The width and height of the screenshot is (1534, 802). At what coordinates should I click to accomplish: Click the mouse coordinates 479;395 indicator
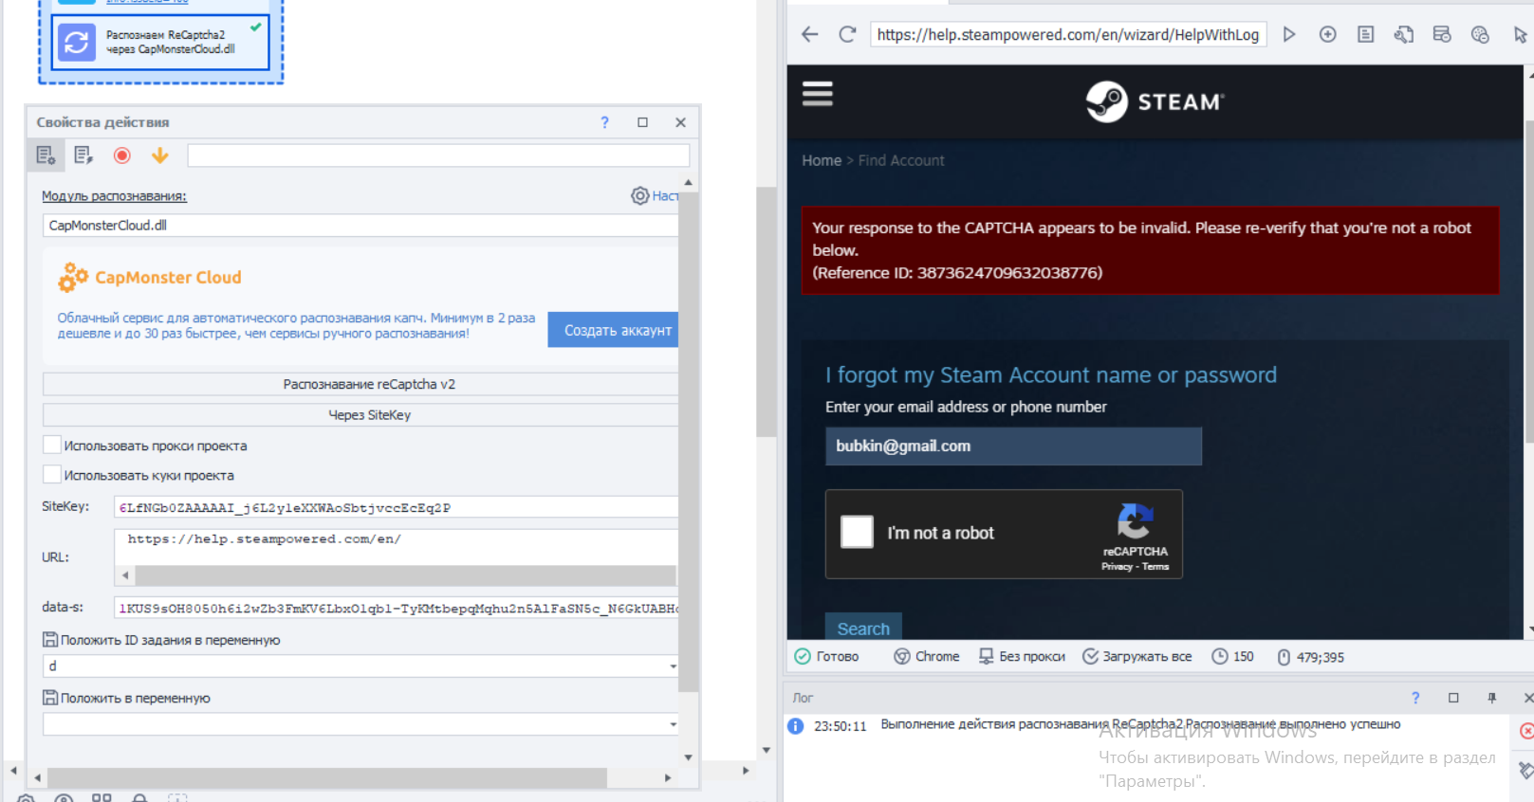click(x=1310, y=657)
